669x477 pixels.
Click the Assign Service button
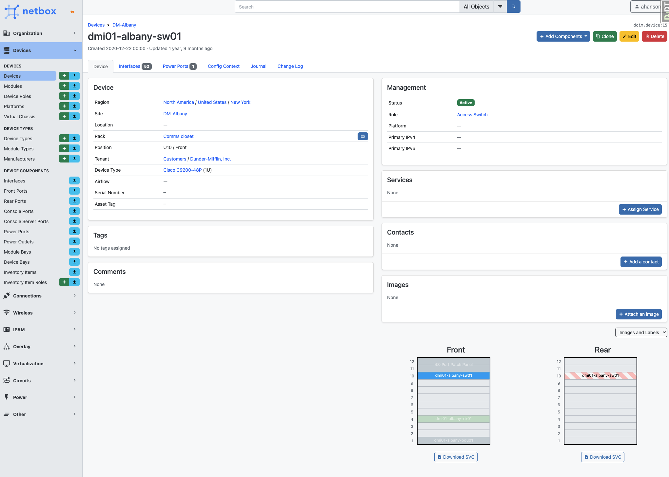coord(640,209)
